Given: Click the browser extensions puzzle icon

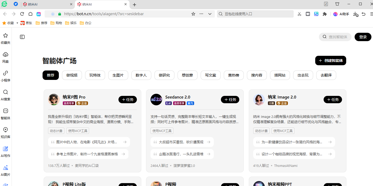Looking at the screenshot, I should (x=325, y=14).
